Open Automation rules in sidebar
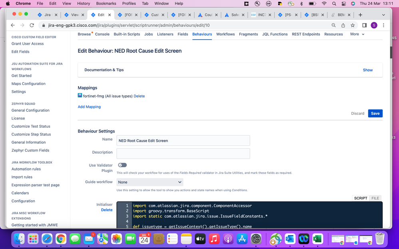 pyautogui.click(x=26, y=169)
